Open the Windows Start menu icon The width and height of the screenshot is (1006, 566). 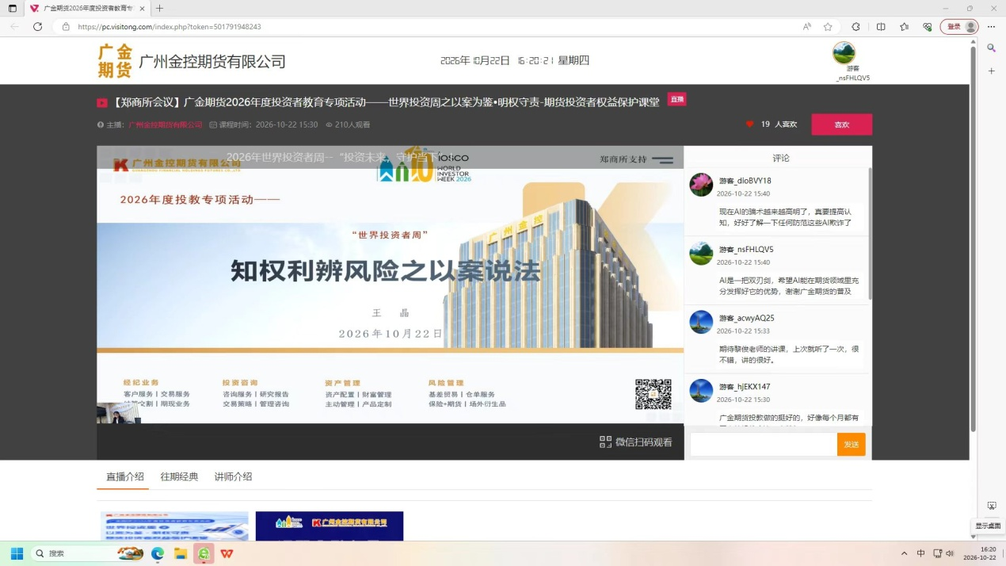tap(17, 553)
